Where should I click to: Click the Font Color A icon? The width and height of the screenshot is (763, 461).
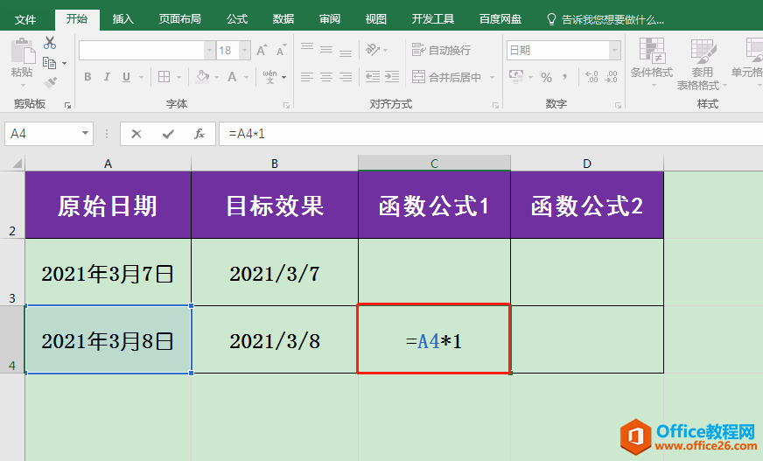coord(232,77)
